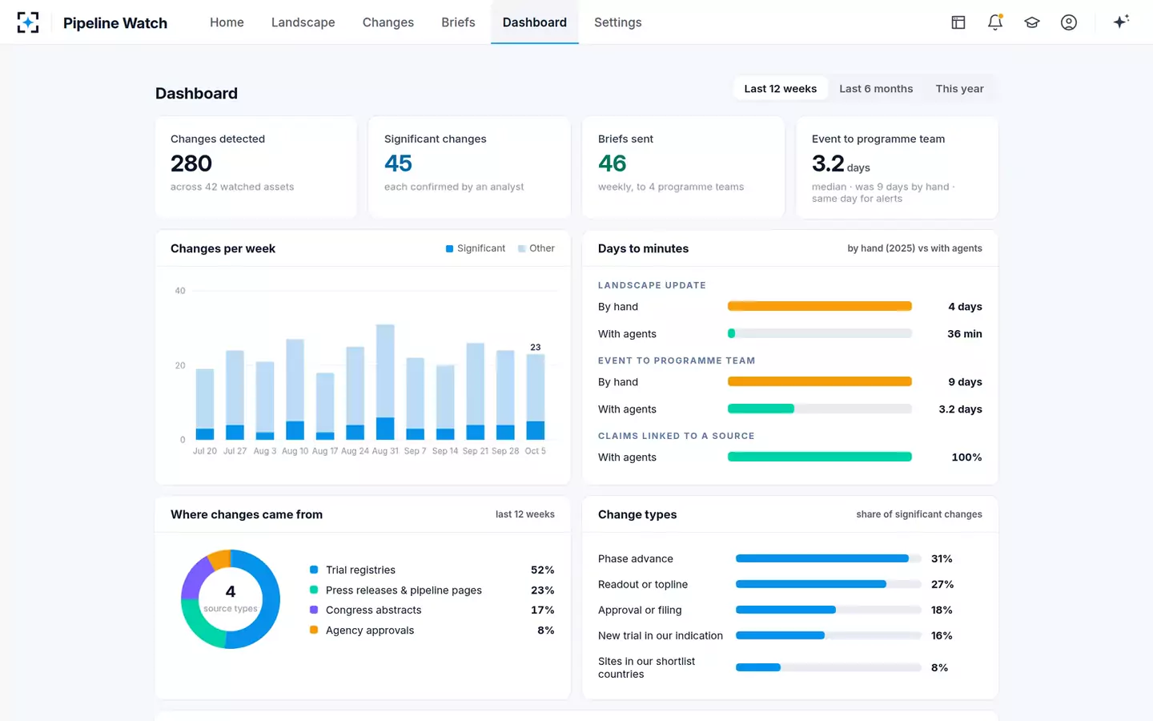The width and height of the screenshot is (1153, 721).
Task: Select the Dashboard tab
Action: (x=535, y=22)
